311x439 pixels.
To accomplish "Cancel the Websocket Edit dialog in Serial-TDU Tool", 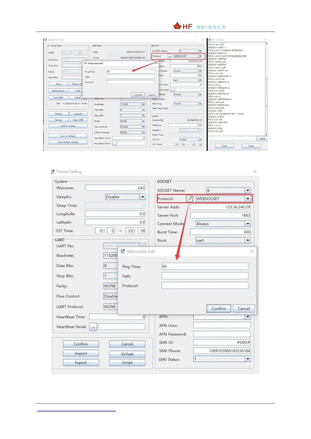I will tap(152, 95).
